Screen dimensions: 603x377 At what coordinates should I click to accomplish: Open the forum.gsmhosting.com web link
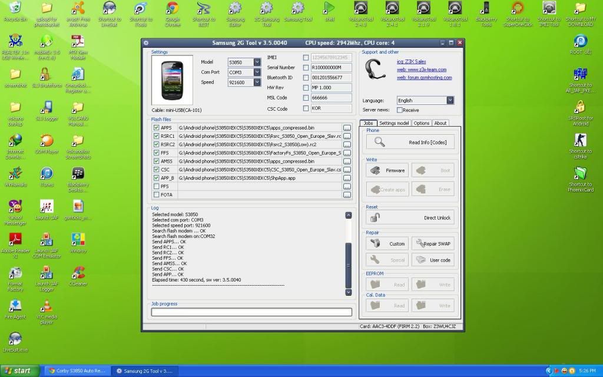pyautogui.click(x=424, y=78)
